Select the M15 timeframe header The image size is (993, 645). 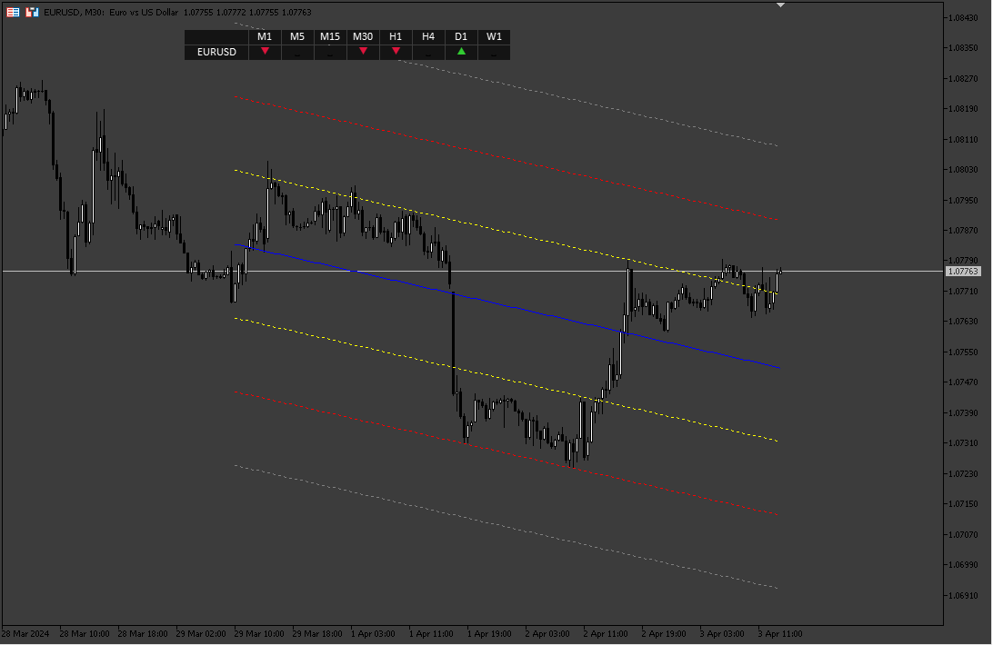pyautogui.click(x=330, y=36)
